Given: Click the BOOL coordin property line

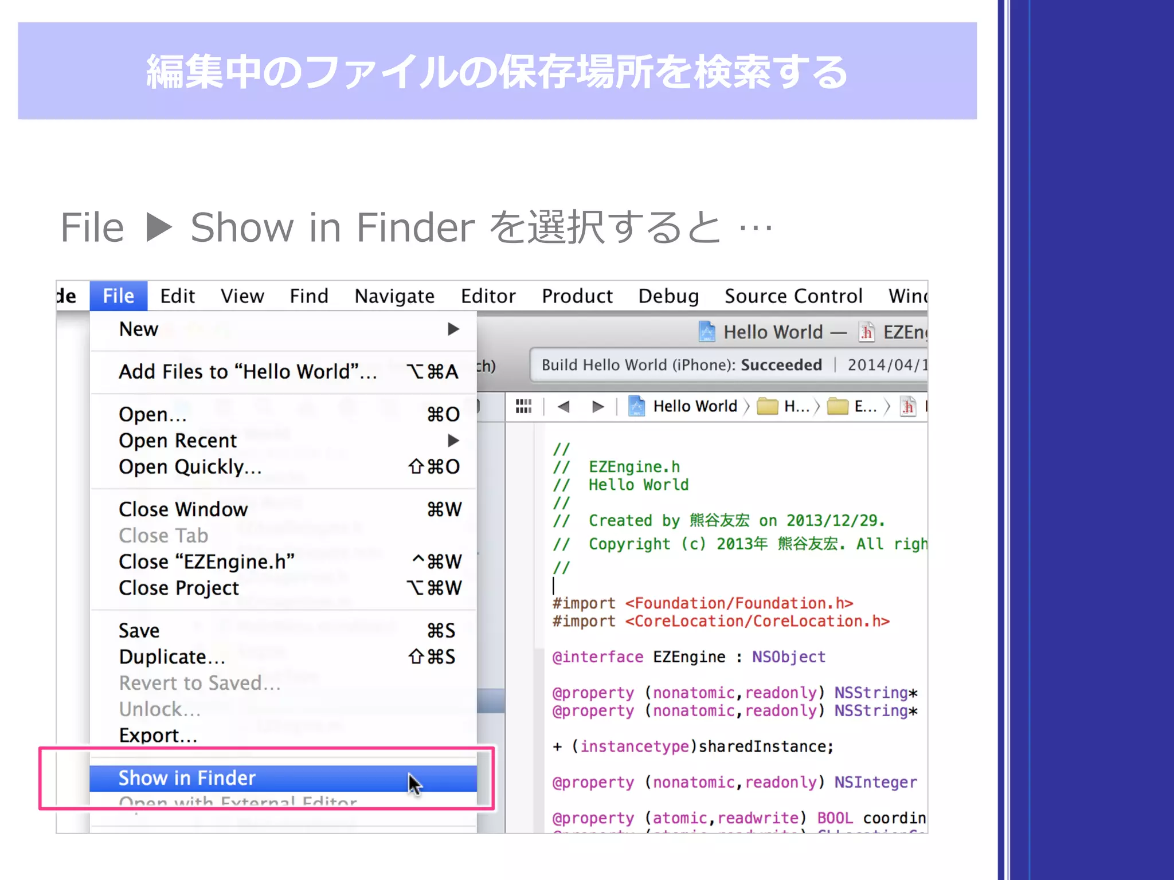Looking at the screenshot, I should [739, 818].
